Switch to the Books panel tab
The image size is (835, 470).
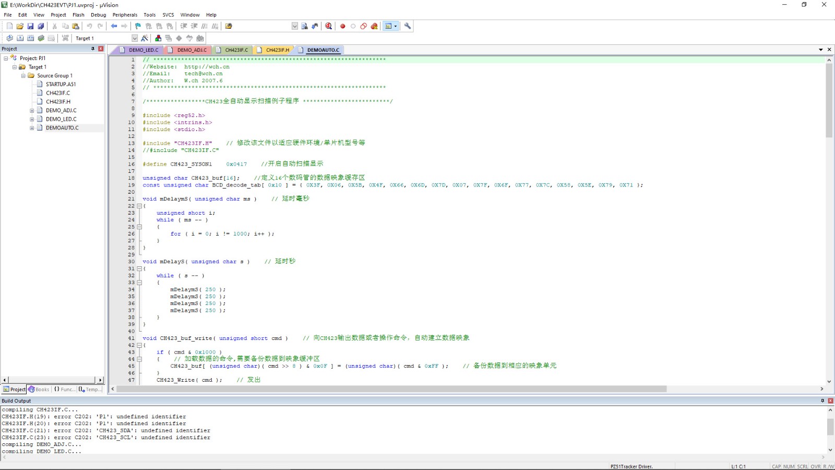[x=39, y=390]
